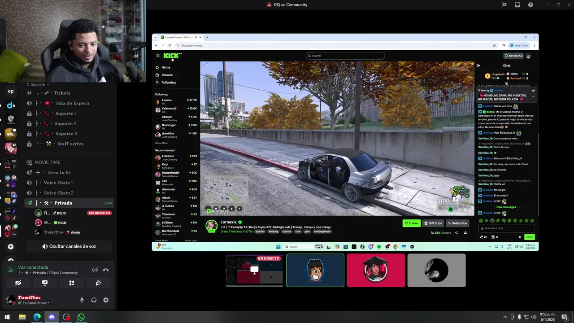Turn on camera in voice panel
The width and height of the screenshot is (574, 323).
(18, 283)
